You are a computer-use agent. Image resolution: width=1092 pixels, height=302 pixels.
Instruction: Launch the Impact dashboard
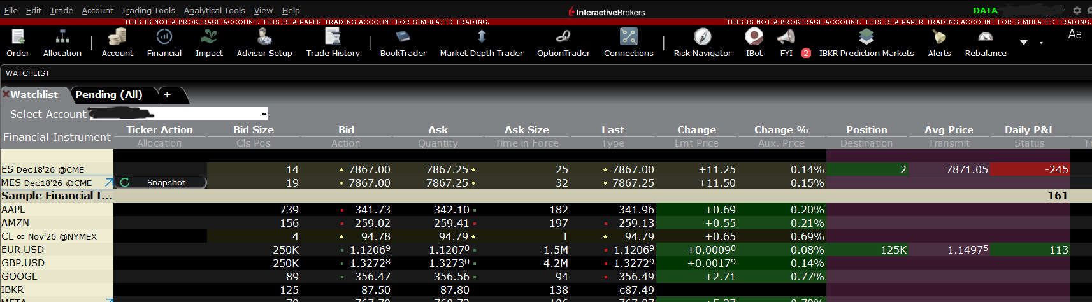click(209, 43)
